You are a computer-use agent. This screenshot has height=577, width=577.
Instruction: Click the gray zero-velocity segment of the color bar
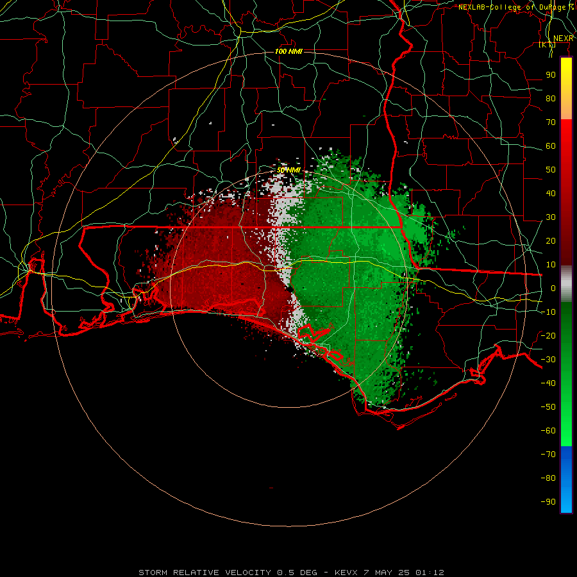pos(566,284)
